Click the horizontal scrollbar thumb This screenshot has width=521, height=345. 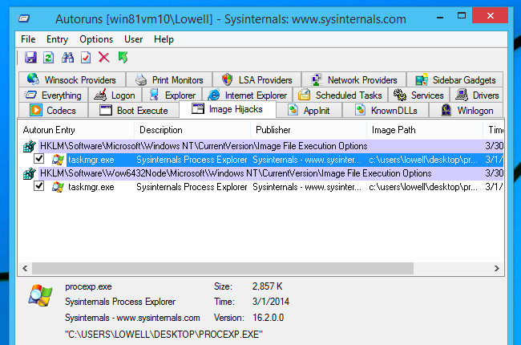223,268
